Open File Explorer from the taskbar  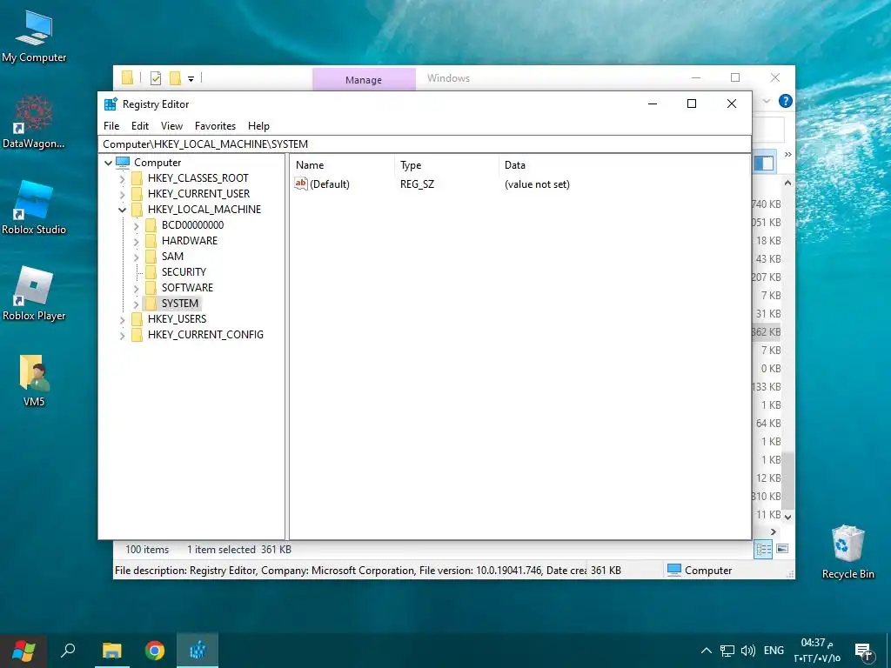point(112,651)
